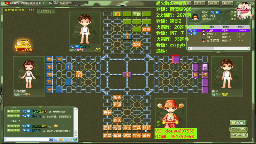Collapse the player list panel triangle

(x=218, y=52)
